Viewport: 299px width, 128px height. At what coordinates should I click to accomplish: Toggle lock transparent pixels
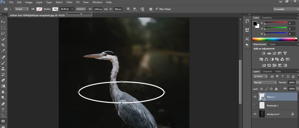coord(262,89)
